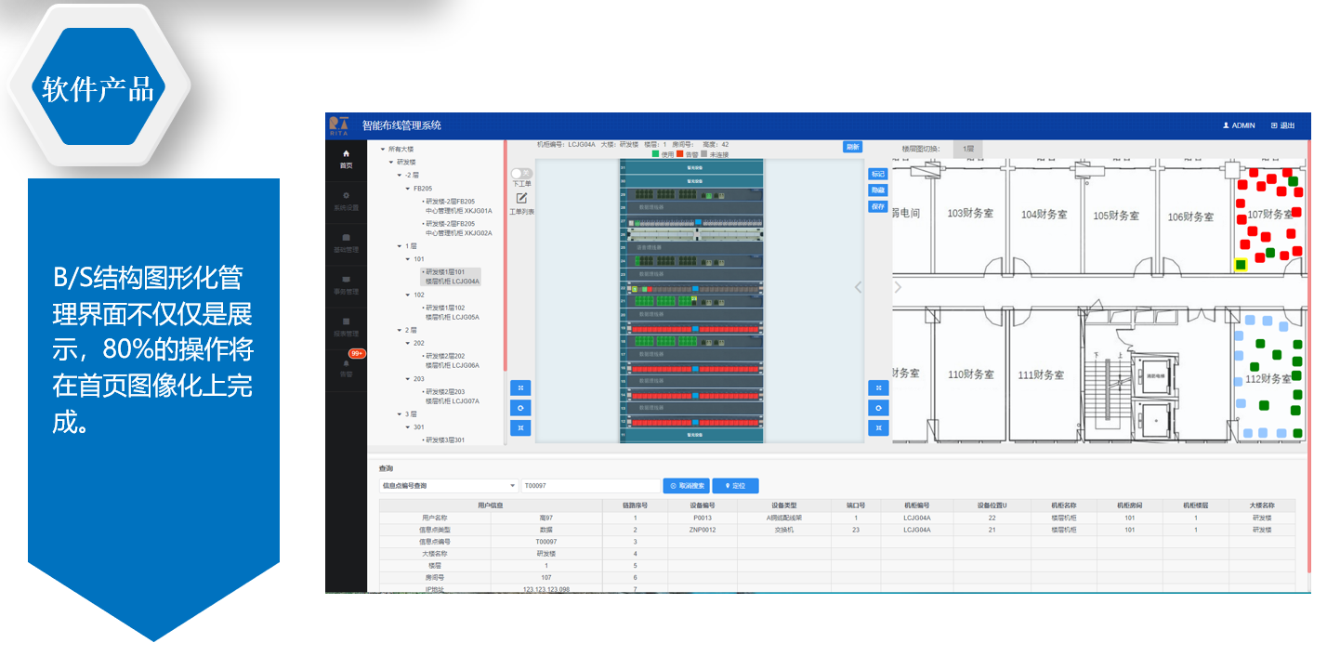This screenshot has height=656, width=1327.
Task: Collapse the 102 room tree node
Action: click(407, 295)
